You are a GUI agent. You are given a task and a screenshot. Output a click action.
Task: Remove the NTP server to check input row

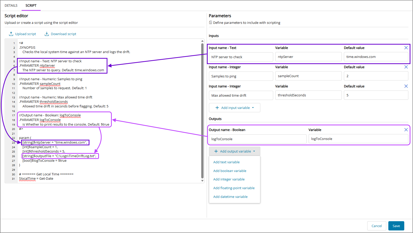pyautogui.click(x=406, y=48)
